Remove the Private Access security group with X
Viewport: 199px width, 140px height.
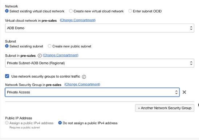coord(184,92)
